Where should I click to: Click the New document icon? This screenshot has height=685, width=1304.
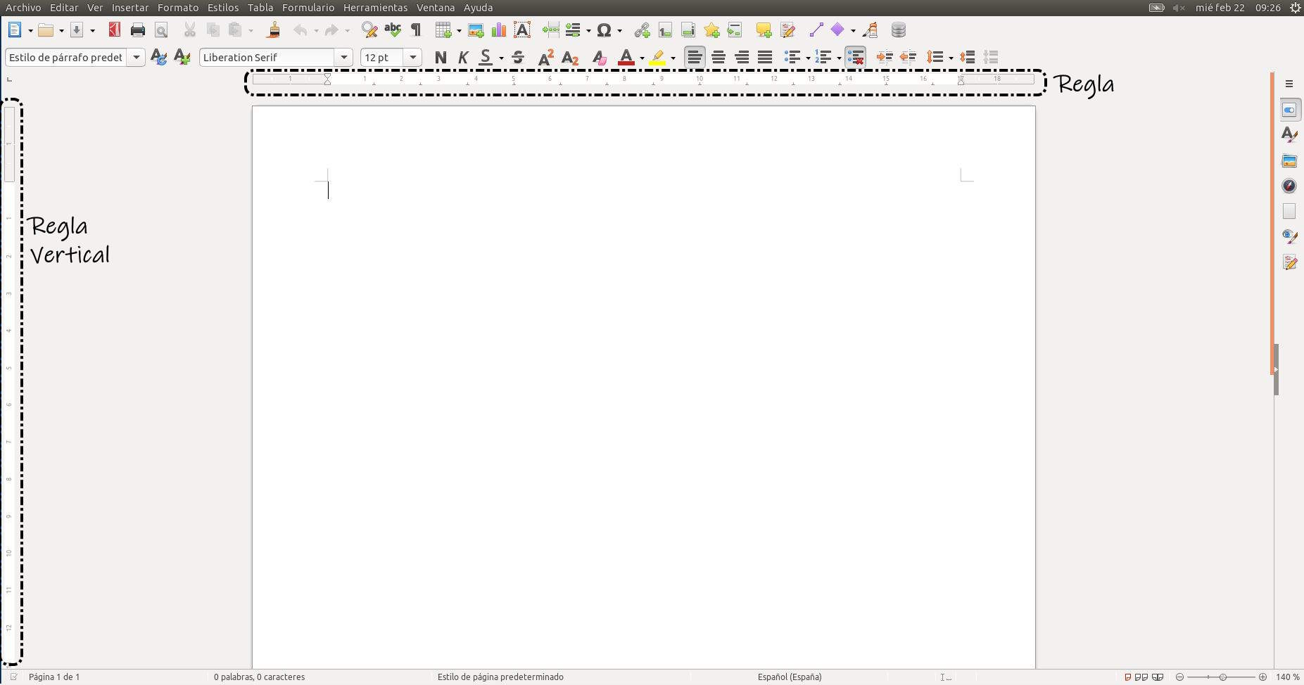coord(15,30)
